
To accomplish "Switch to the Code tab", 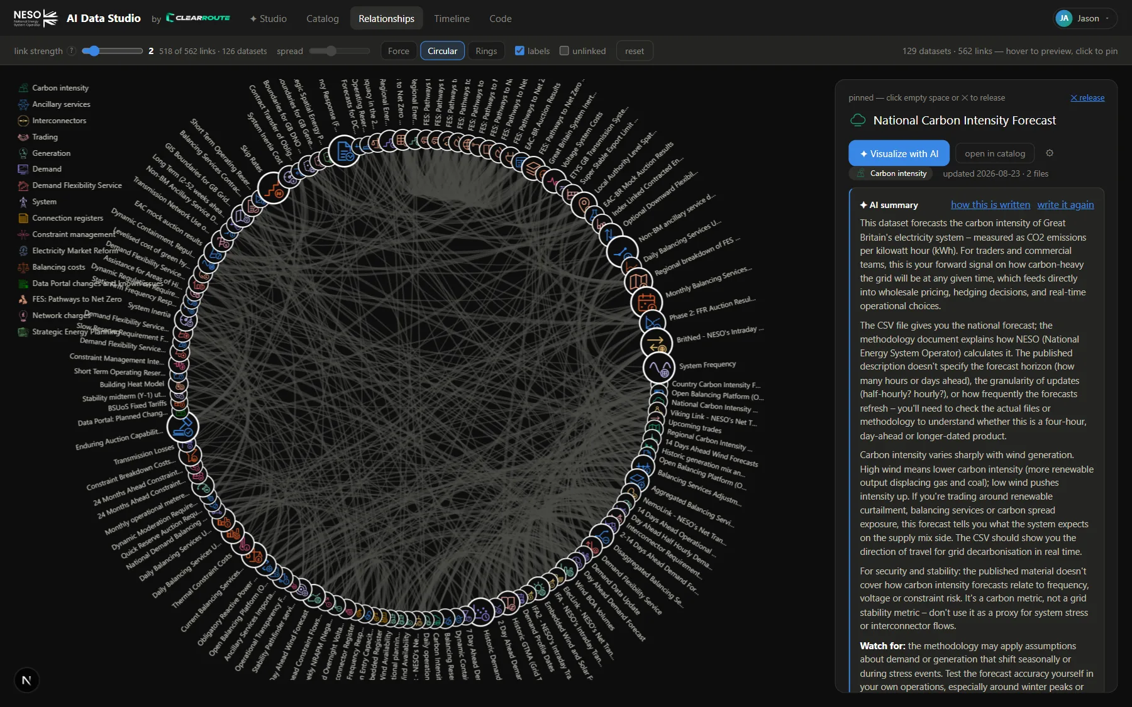I will pos(501,19).
